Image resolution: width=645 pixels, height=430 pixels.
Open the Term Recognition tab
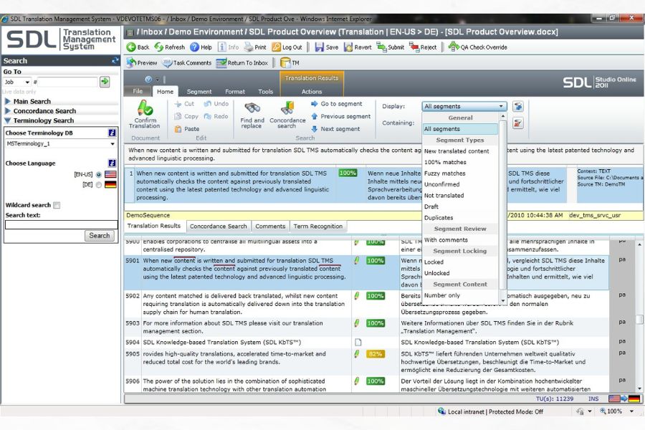pyautogui.click(x=317, y=226)
